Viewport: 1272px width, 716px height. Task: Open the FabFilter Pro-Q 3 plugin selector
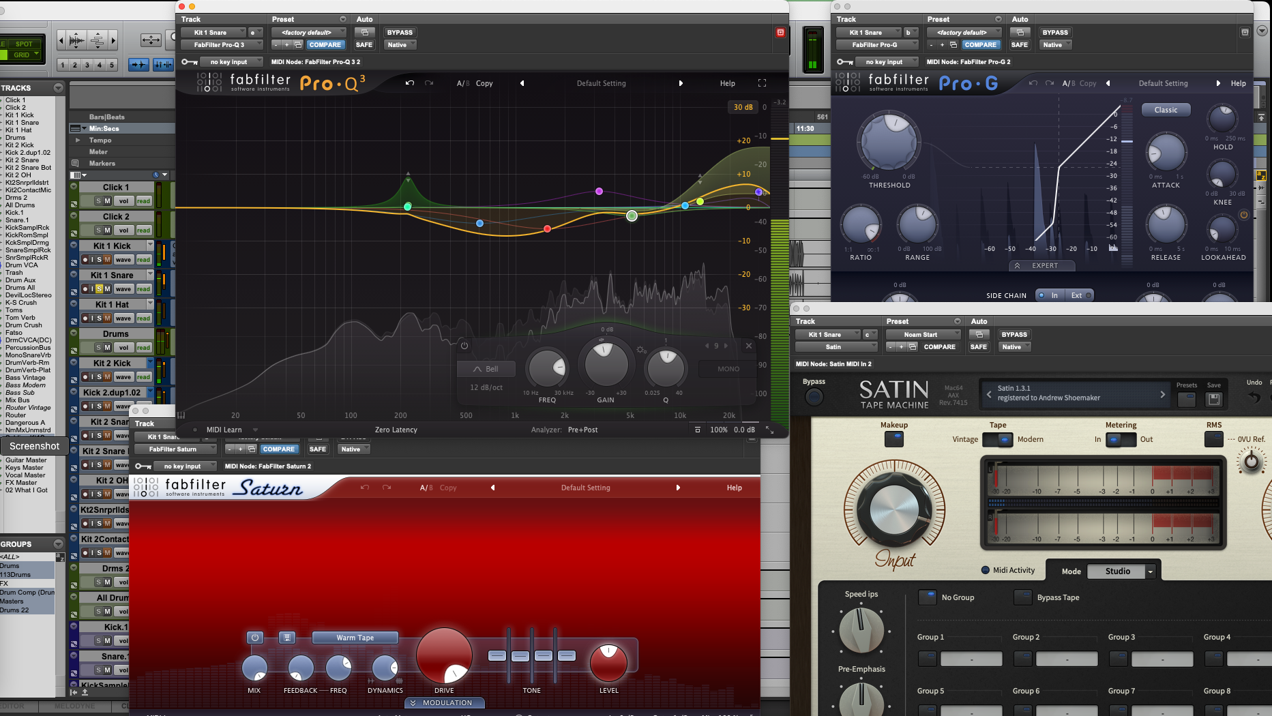[222, 45]
